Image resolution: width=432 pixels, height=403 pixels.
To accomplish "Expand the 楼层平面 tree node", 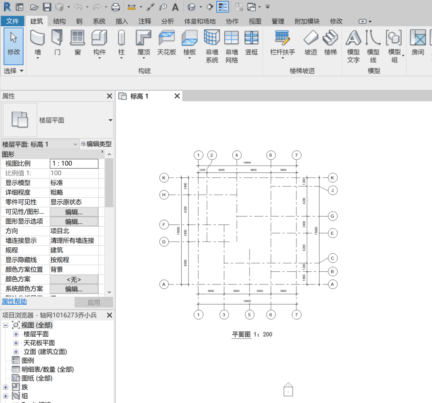I will (16, 334).
